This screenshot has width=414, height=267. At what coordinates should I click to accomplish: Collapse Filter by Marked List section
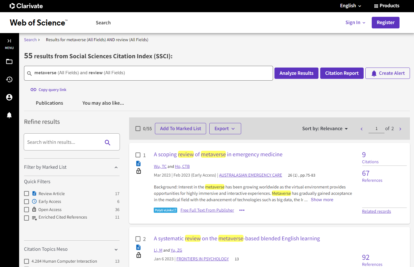[116, 167]
